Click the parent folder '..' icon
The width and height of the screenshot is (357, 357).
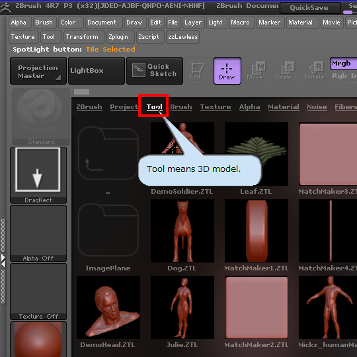pos(108,153)
